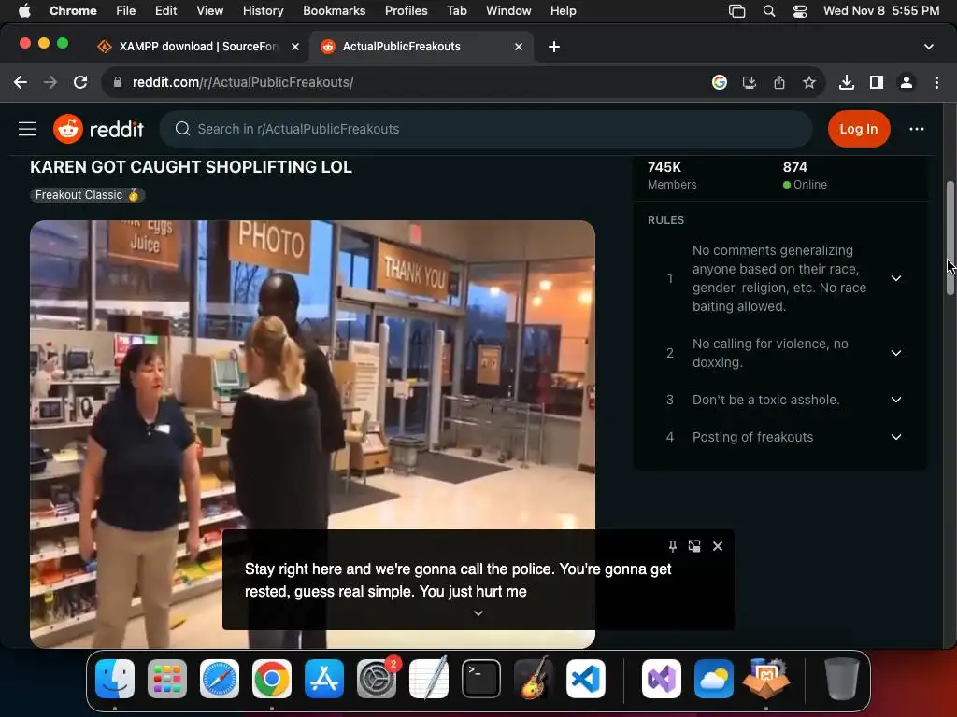Image resolution: width=957 pixels, height=717 pixels.
Task: Go back with the browser back arrow
Action: coord(21,82)
